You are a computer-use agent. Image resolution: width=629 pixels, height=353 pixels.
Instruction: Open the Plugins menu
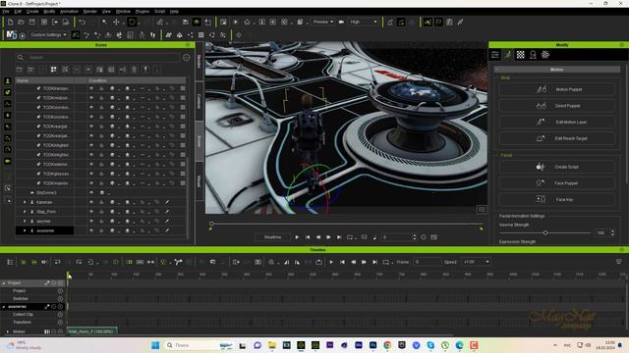tap(142, 12)
